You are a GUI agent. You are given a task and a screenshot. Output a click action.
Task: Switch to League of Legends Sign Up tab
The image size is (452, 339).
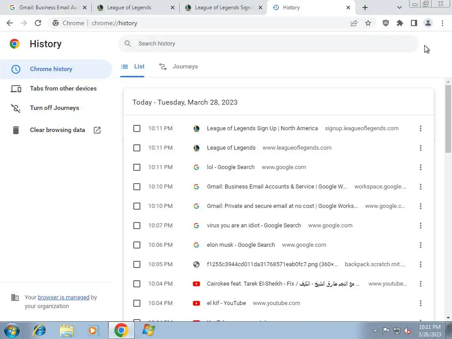point(223,8)
